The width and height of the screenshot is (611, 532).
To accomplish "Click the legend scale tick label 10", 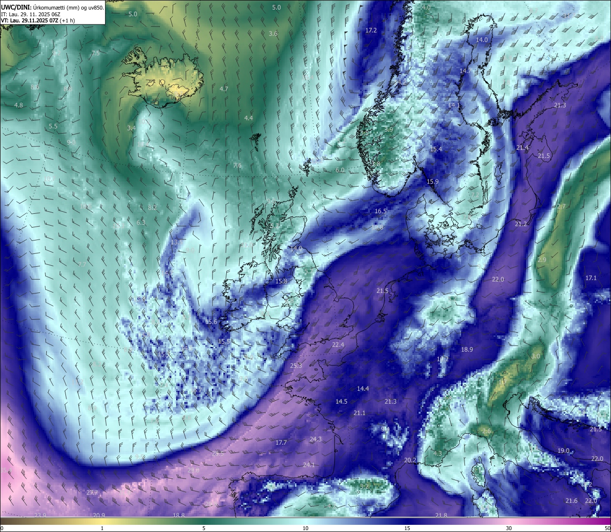I will [305, 528].
